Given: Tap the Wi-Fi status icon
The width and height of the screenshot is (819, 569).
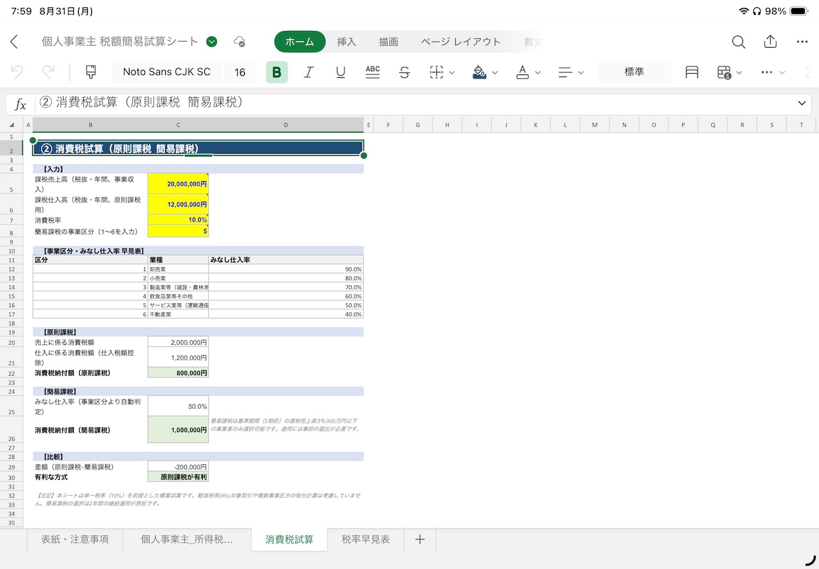Looking at the screenshot, I should tap(744, 11).
